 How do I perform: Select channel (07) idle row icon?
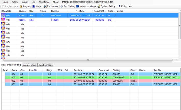tap(3, 42)
